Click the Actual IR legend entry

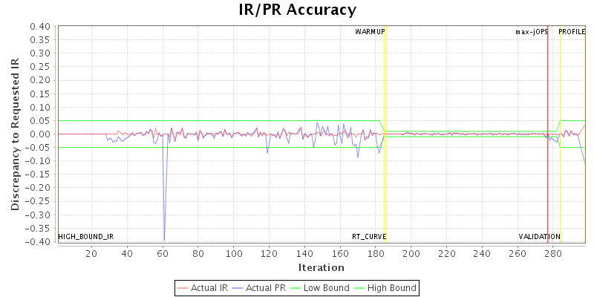tap(203, 287)
